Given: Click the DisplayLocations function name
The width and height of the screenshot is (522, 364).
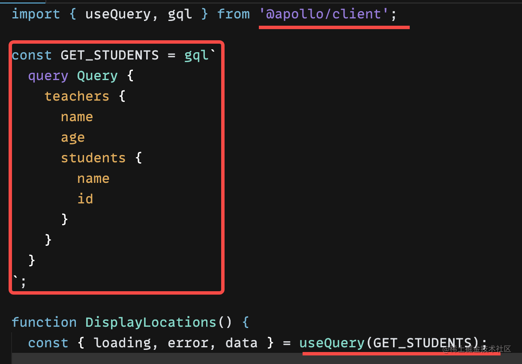Looking at the screenshot, I should pos(150,322).
